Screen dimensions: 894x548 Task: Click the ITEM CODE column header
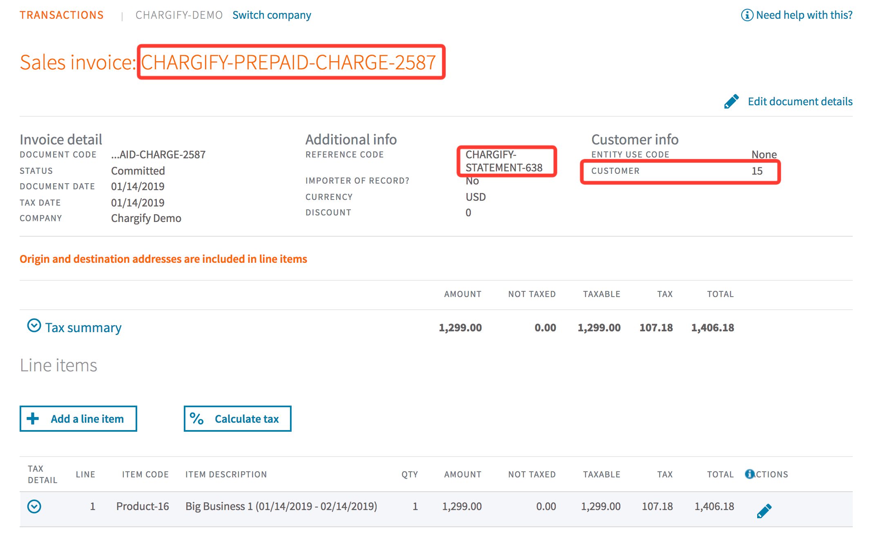(x=145, y=474)
